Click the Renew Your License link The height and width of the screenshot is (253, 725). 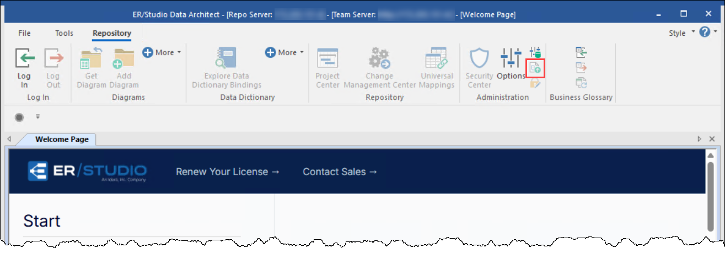point(228,172)
